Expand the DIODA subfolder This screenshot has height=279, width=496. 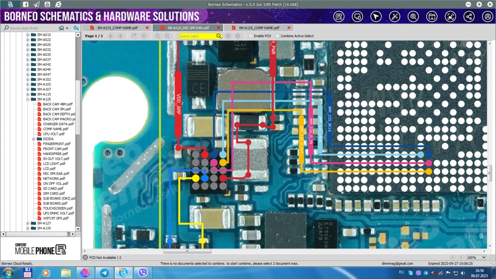(34, 139)
